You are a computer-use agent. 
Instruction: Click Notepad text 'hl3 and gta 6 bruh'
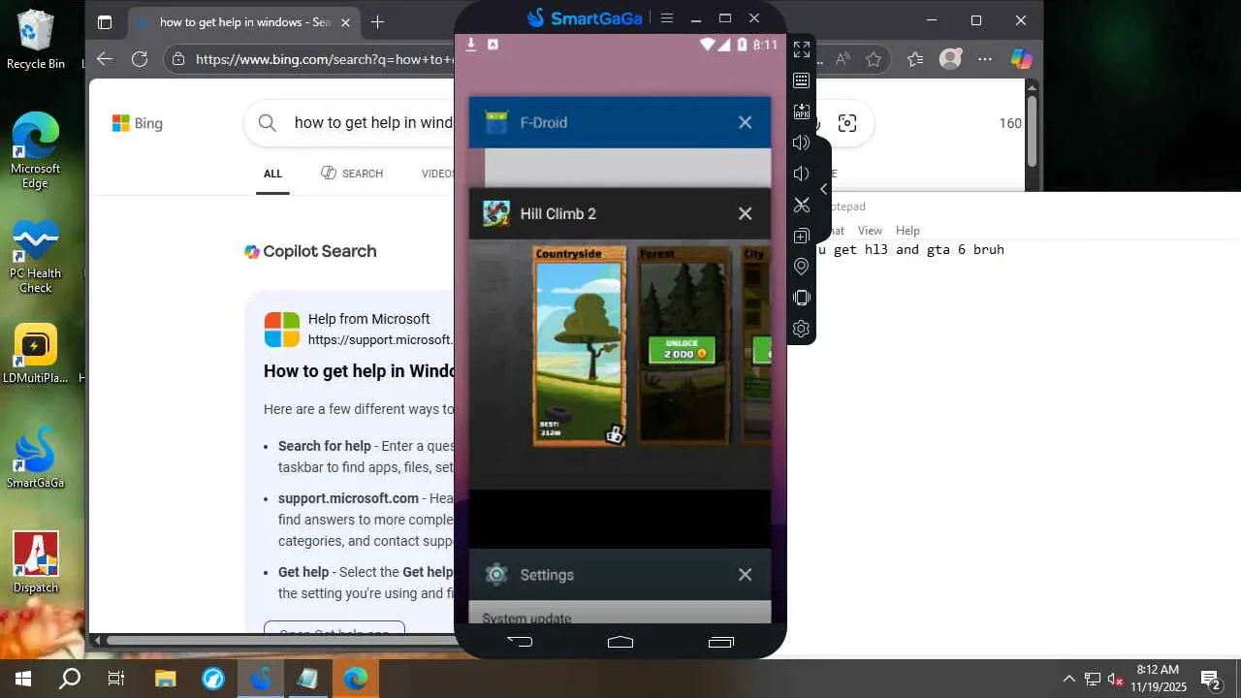tap(935, 250)
